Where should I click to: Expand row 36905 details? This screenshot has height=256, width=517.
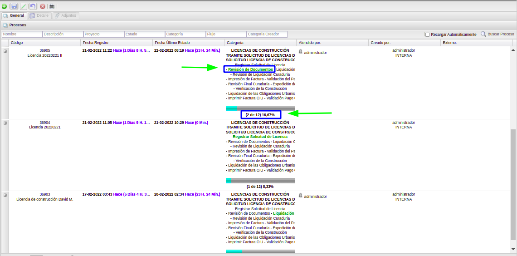click(5, 51)
